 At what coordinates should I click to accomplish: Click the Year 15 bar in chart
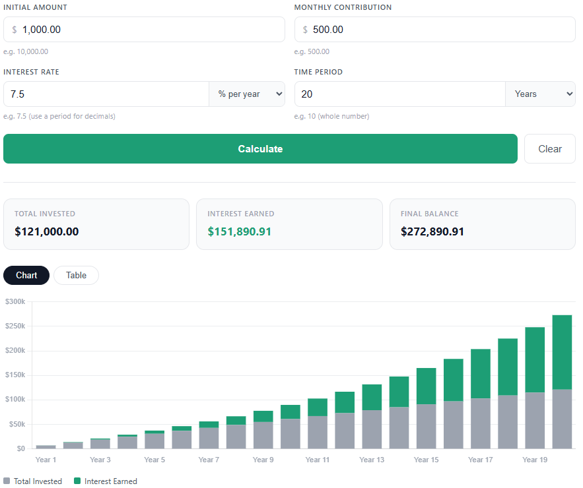pyautogui.click(x=426, y=408)
